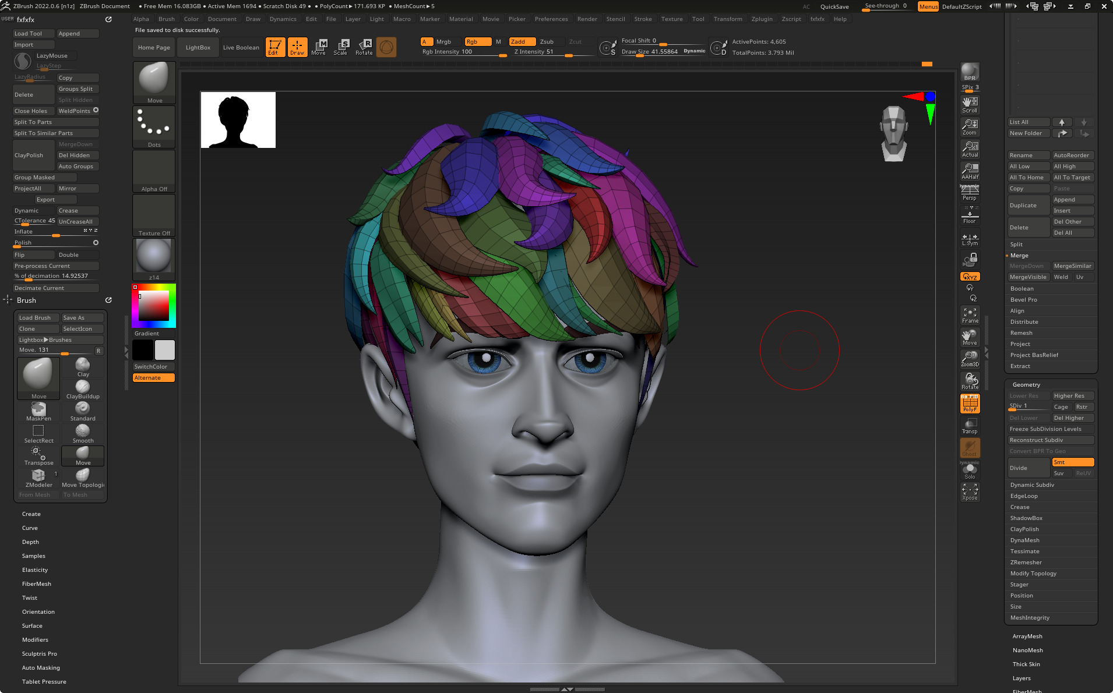Open the Stroke menu
The height and width of the screenshot is (693, 1113).
643,19
